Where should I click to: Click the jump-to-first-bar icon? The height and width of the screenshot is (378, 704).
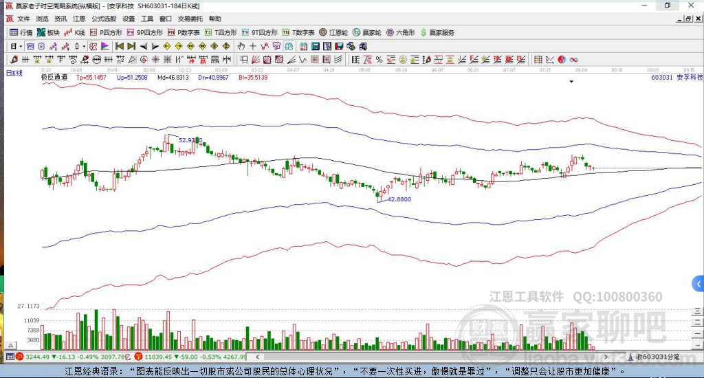pyautogui.click(x=120, y=46)
